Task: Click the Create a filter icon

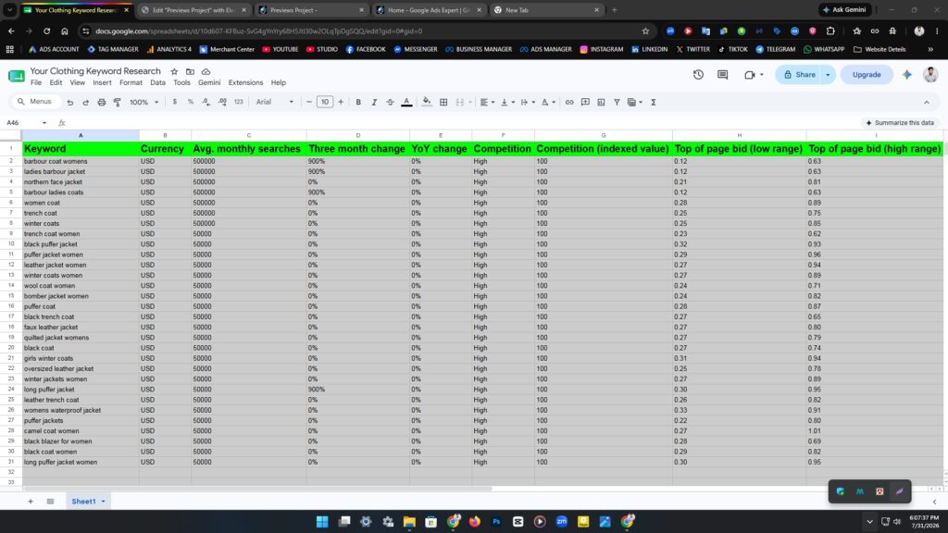Action: [x=617, y=102]
